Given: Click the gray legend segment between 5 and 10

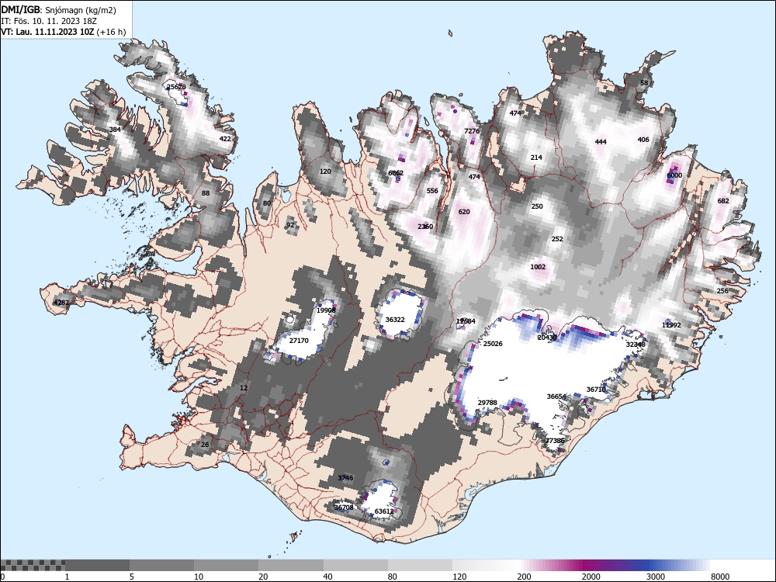Looking at the screenshot, I should click(x=162, y=565).
